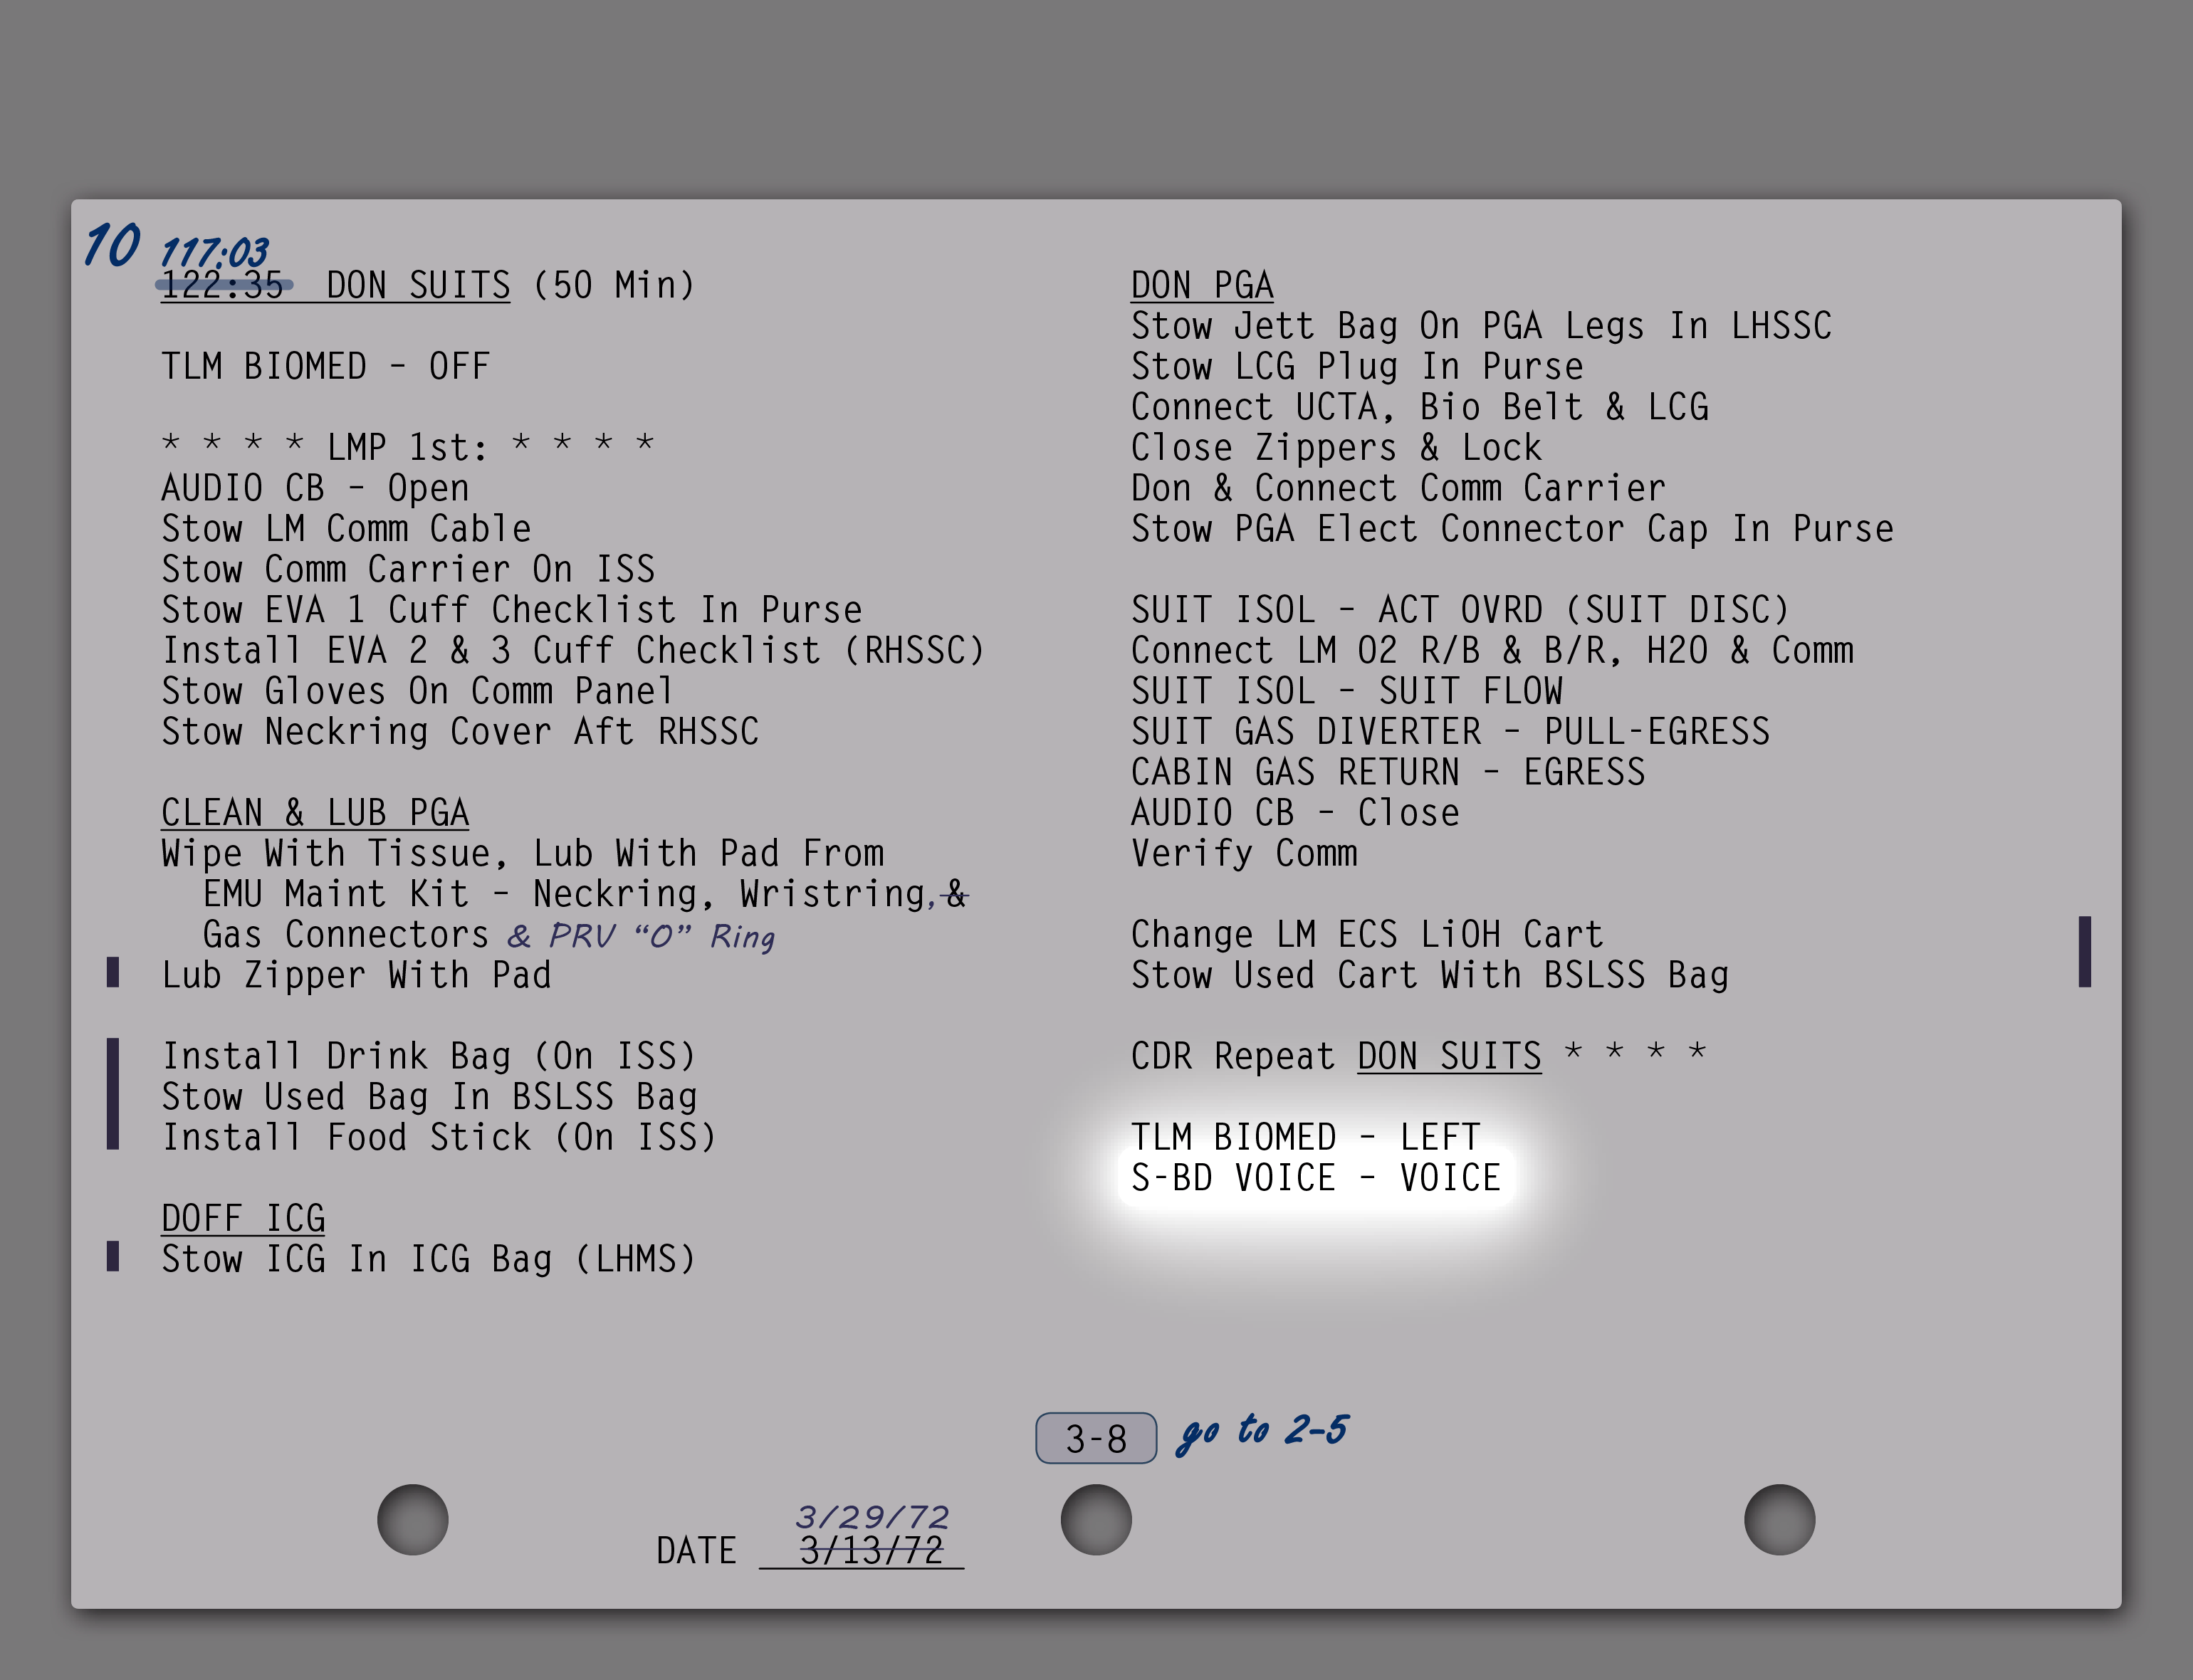The width and height of the screenshot is (2193, 1680).
Task: Click the handwritten 117:03 time
Action: [x=214, y=251]
